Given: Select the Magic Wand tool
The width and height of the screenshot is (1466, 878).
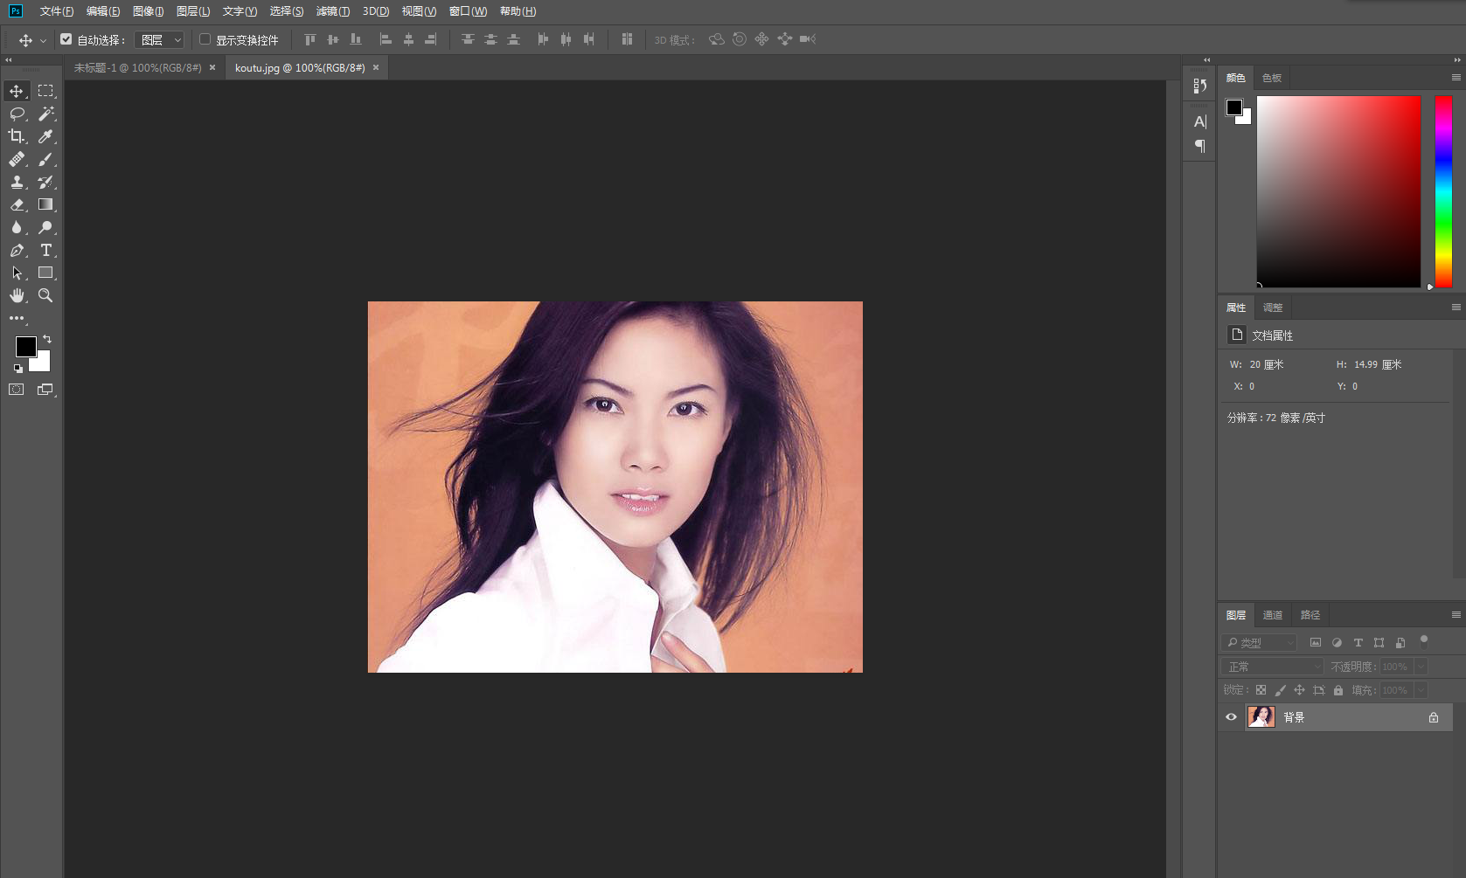Looking at the screenshot, I should pyautogui.click(x=46, y=114).
